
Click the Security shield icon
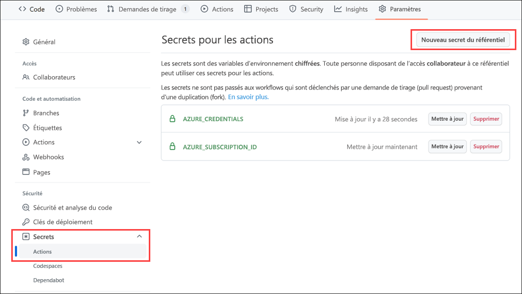click(x=292, y=9)
